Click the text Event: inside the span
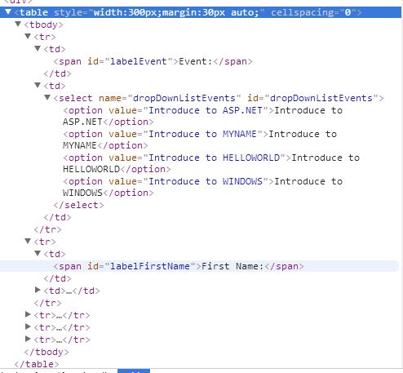 196,61
